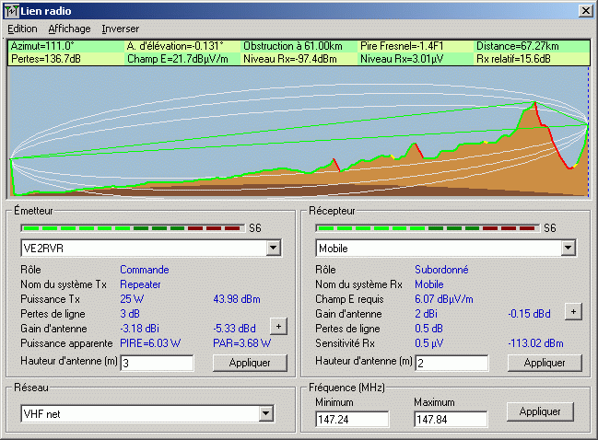Click the -3.18 dBi antenna gain value

click(x=139, y=329)
